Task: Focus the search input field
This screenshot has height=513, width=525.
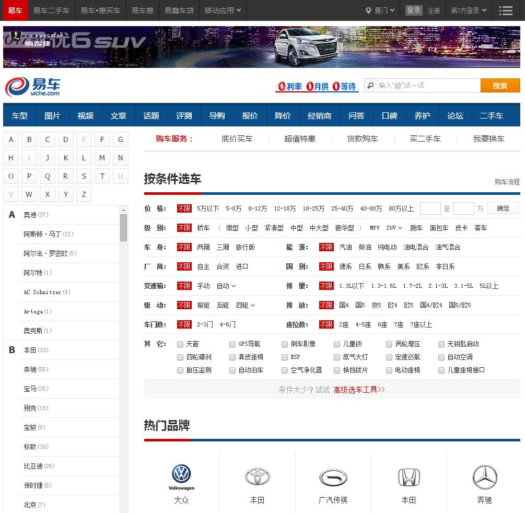Action: [x=428, y=86]
